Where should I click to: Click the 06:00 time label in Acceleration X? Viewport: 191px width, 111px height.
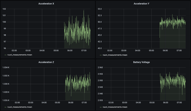coord(70,51)
